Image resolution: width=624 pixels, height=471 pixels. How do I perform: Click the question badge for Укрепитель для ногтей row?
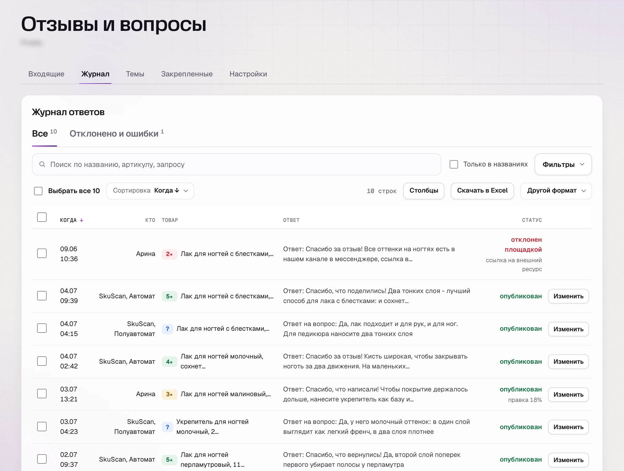pos(167,427)
